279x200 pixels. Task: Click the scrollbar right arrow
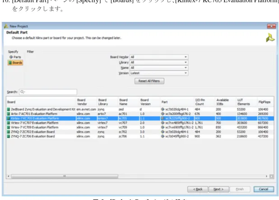tap(266, 176)
